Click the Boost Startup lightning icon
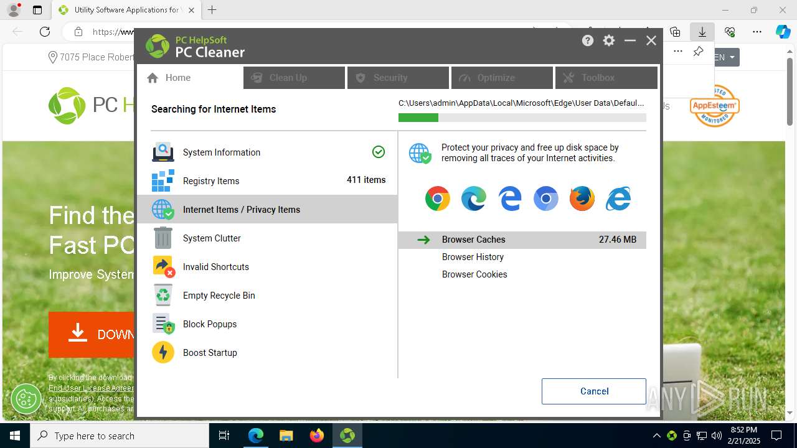This screenshot has width=797, height=448. pyautogui.click(x=163, y=352)
